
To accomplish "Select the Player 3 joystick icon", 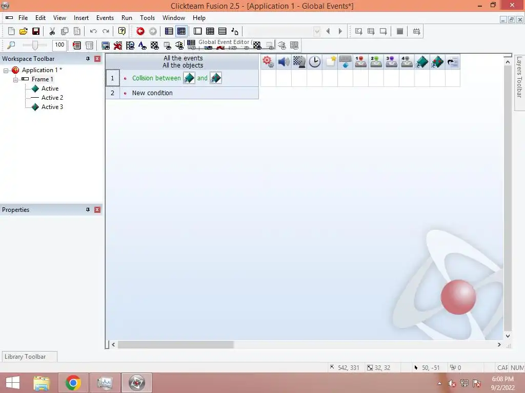I will click(391, 62).
